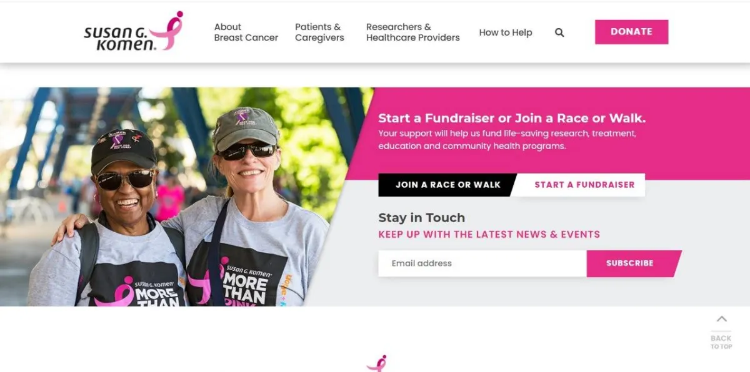
Task: Focus the Email address field
Action: coord(482,263)
